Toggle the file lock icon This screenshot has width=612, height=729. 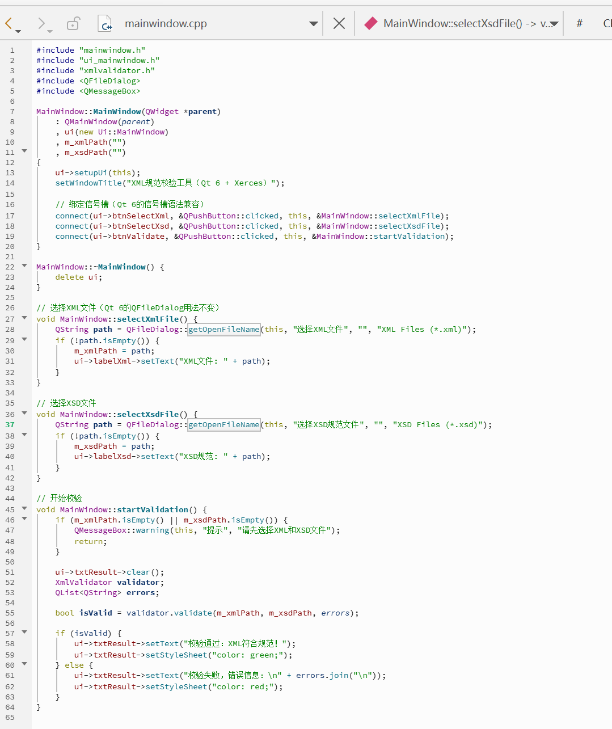tap(74, 23)
